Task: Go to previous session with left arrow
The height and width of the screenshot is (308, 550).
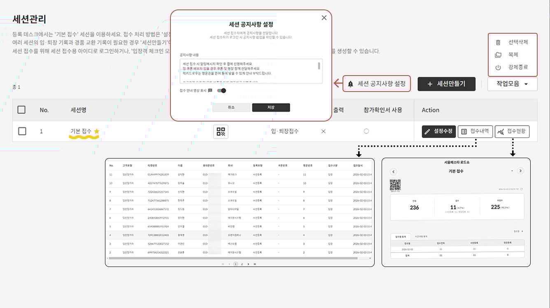Action: 393,171
